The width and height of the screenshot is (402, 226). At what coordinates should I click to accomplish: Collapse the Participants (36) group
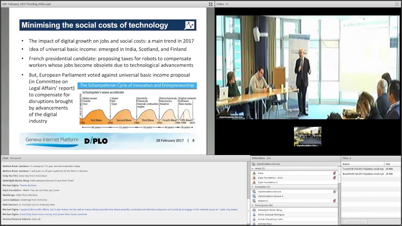click(x=253, y=205)
